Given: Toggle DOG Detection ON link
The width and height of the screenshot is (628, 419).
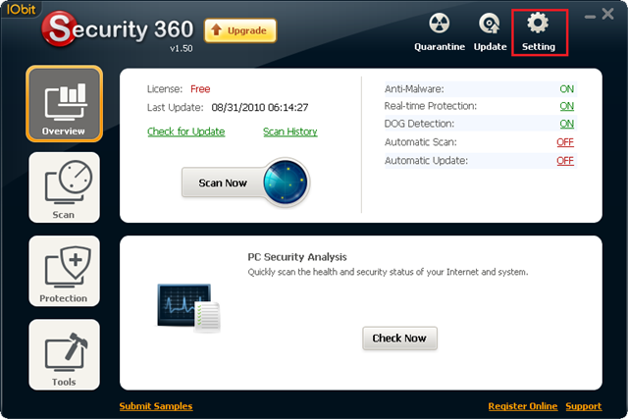Looking at the screenshot, I should (567, 124).
